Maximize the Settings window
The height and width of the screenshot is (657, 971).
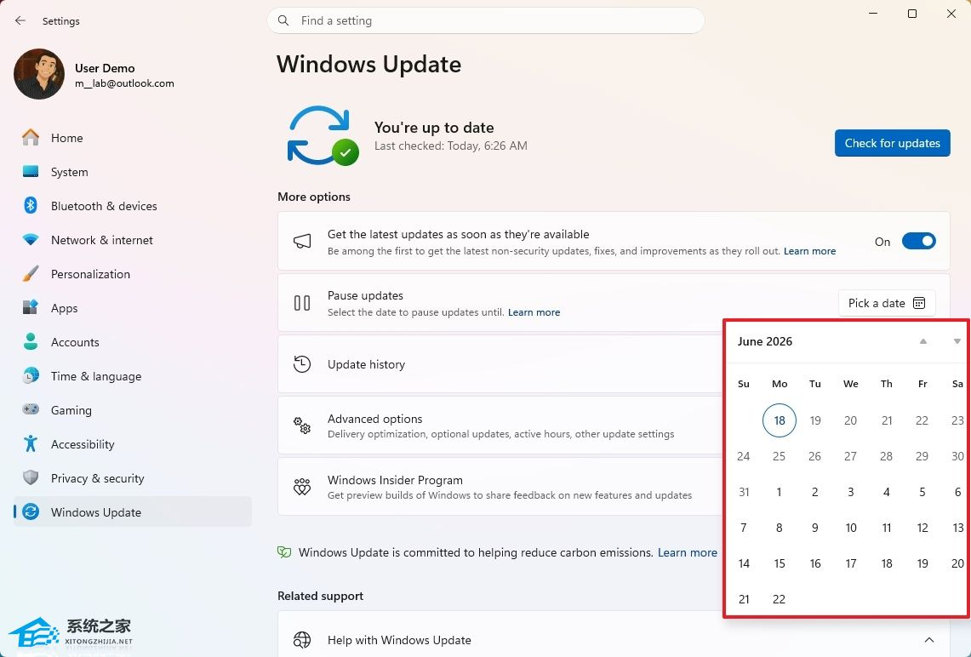click(x=912, y=14)
